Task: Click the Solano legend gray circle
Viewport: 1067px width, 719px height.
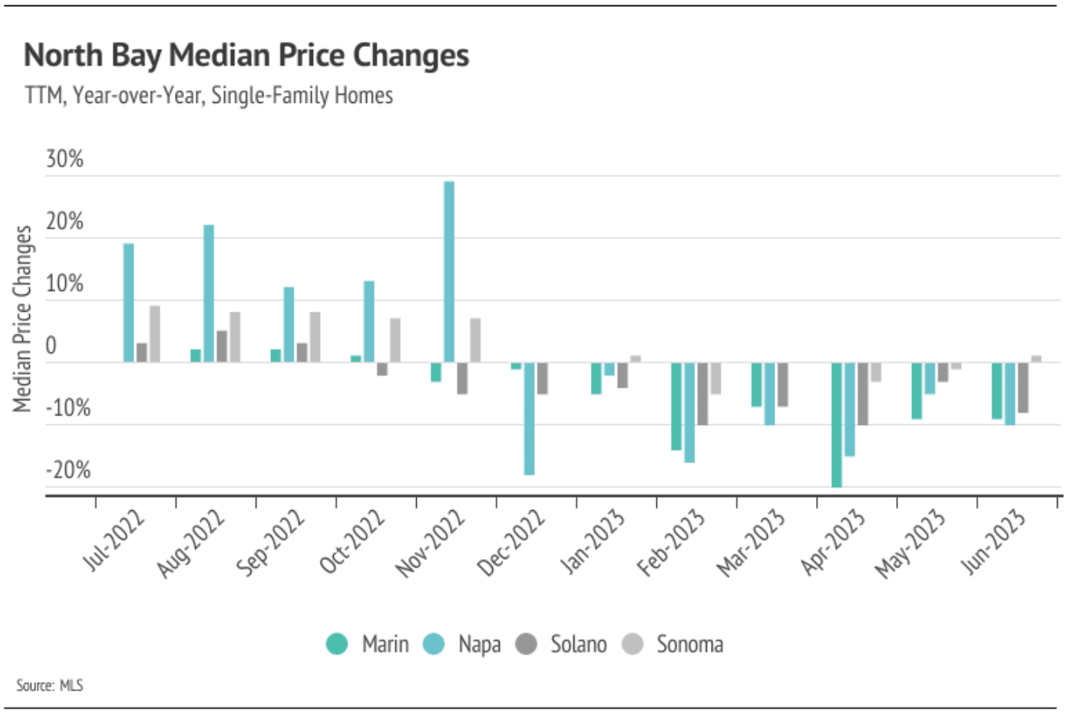Action: pyautogui.click(x=526, y=644)
